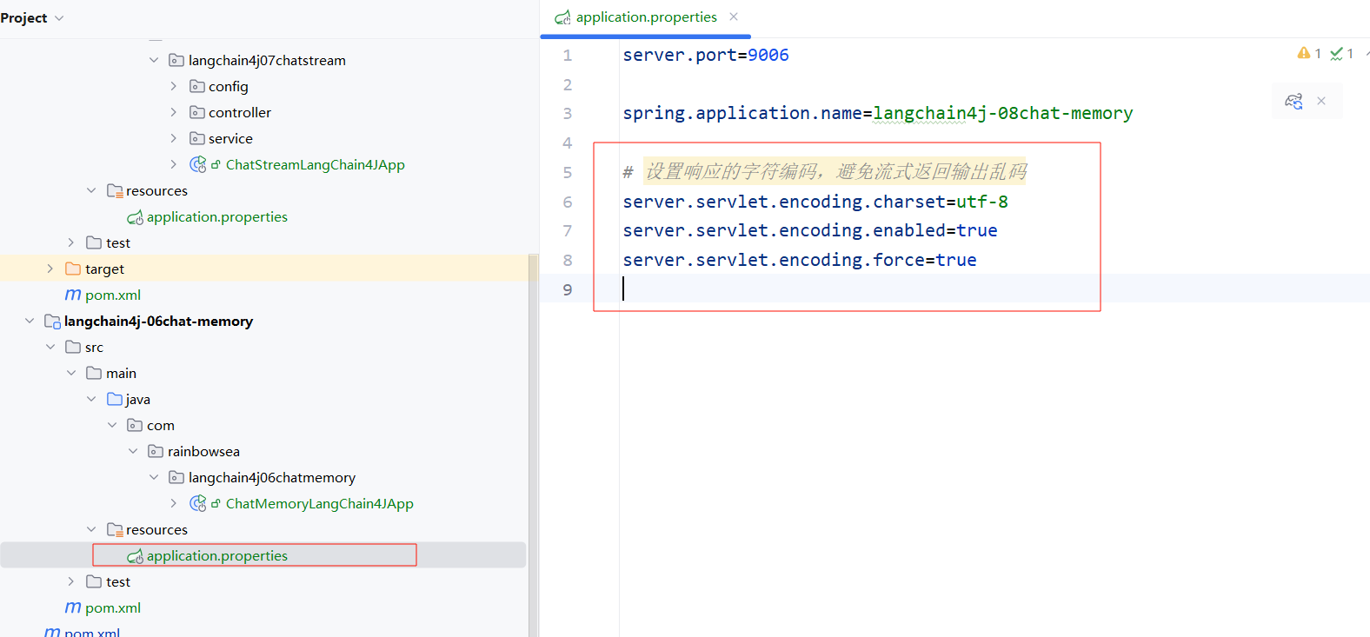Screen dimensions: 1370x637
Task: Click the config package folder icon
Action: click(x=197, y=86)
